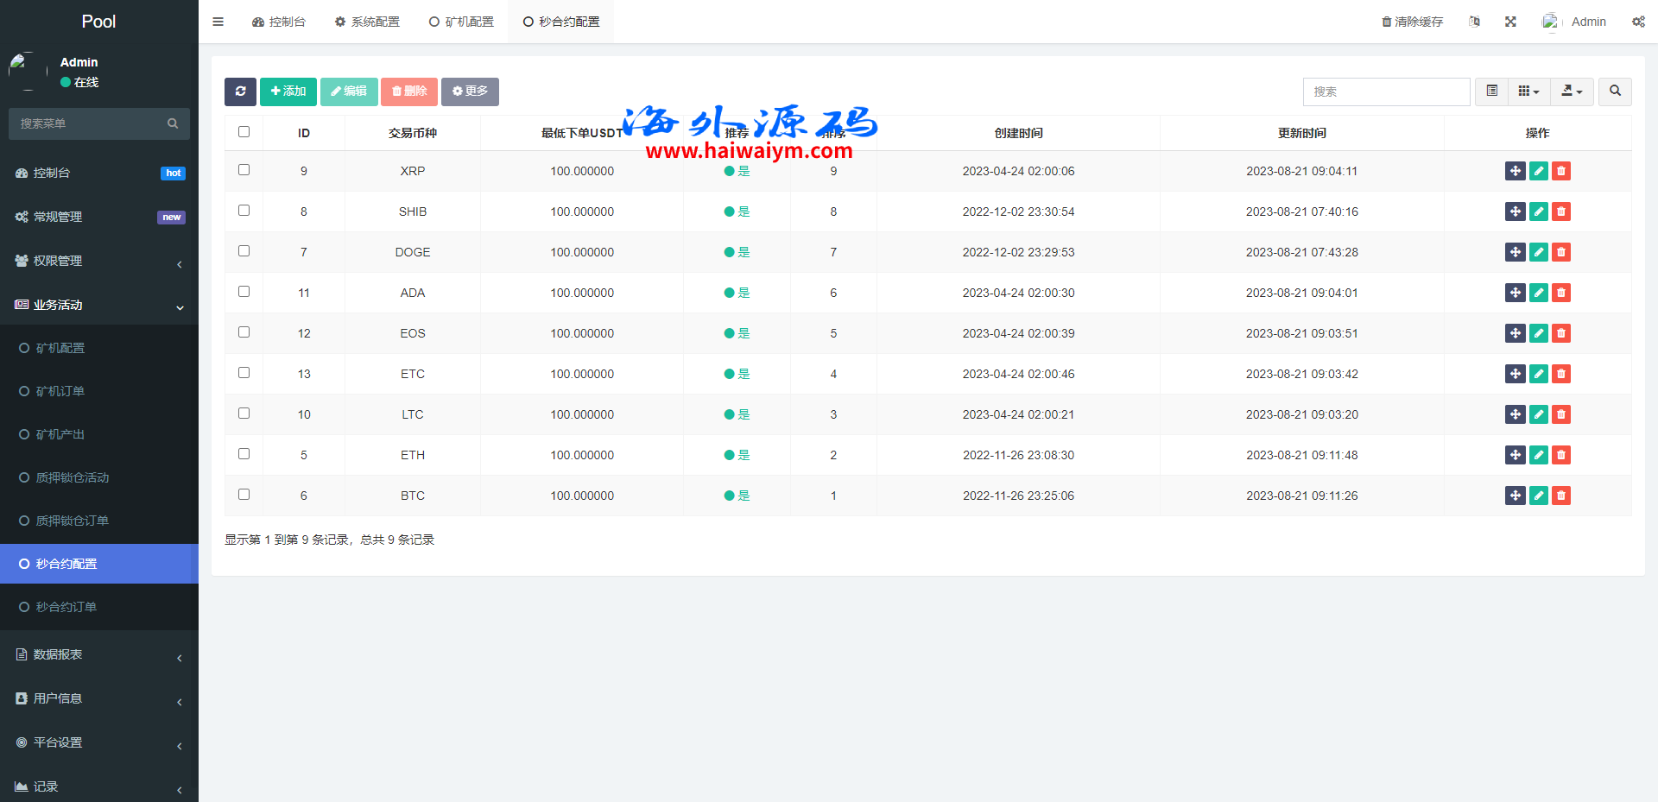The height and width of the screenshot is (802, 1658).
Task: Click the green 添加 button
Action: click(288, 92)
